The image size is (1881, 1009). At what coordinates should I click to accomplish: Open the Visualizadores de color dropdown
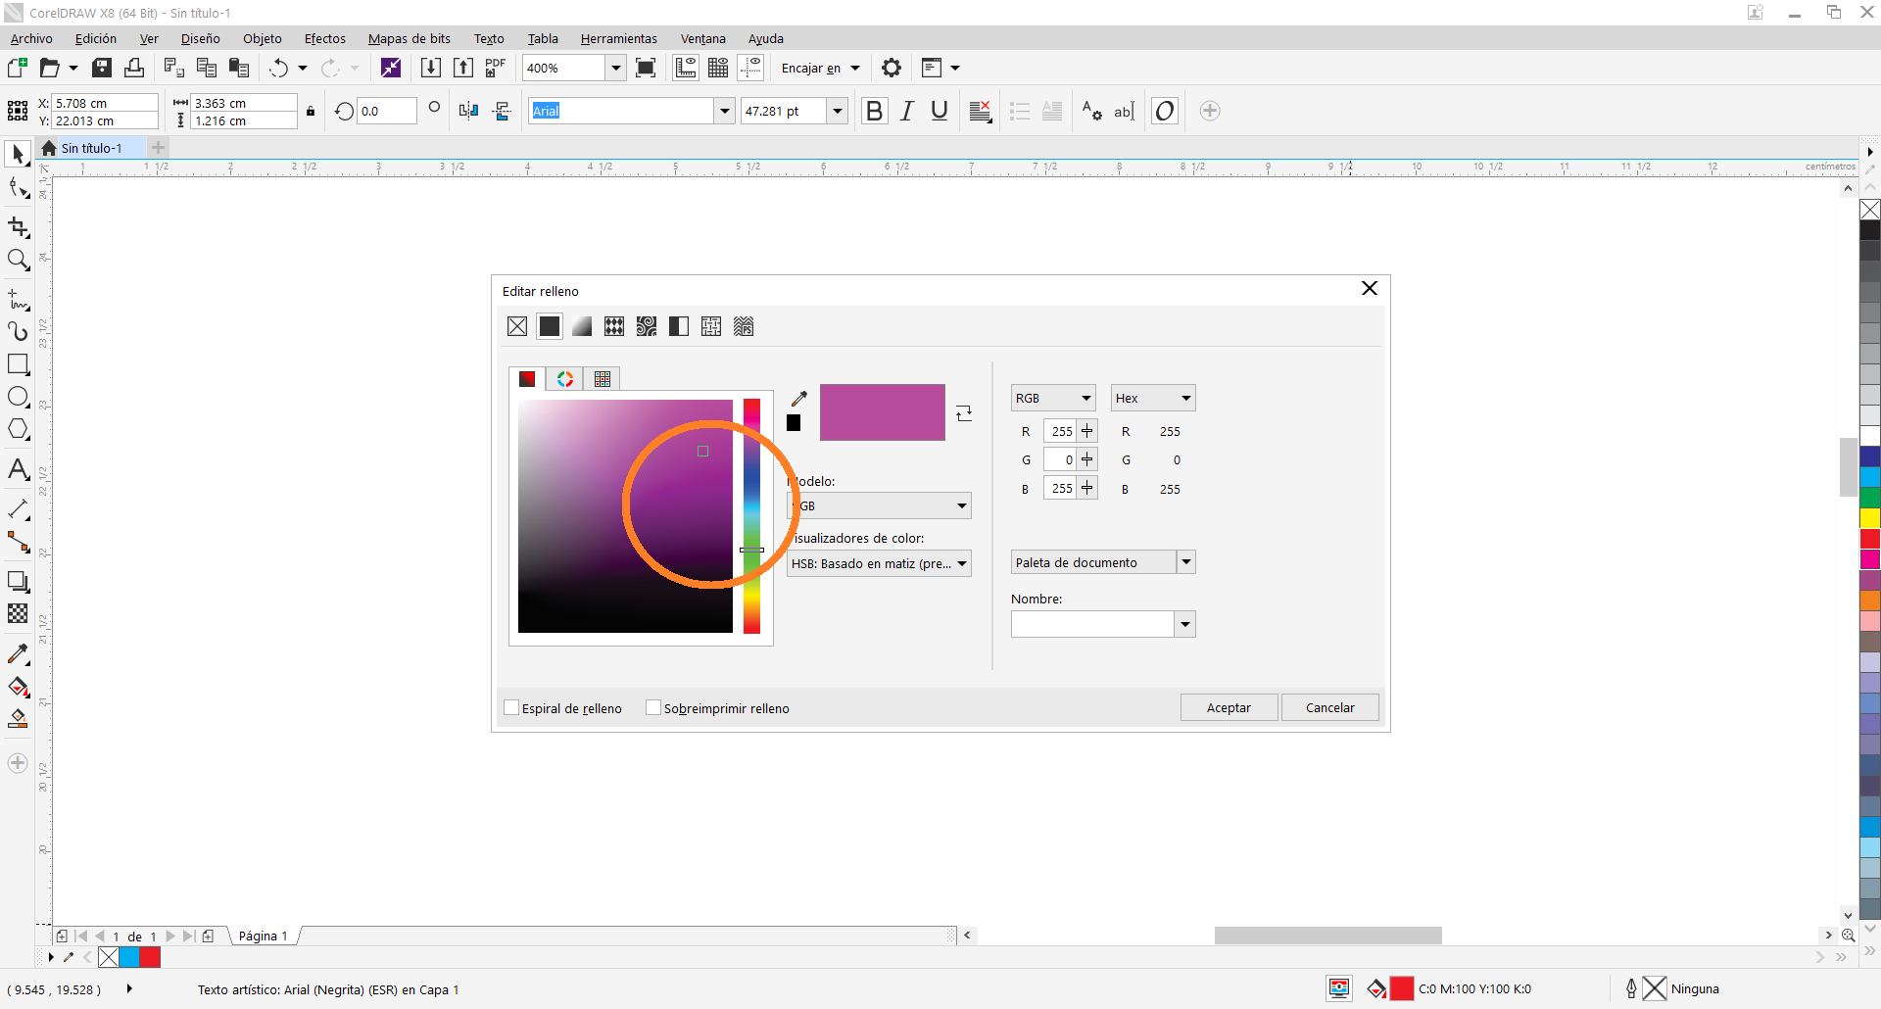click(879, 563)
